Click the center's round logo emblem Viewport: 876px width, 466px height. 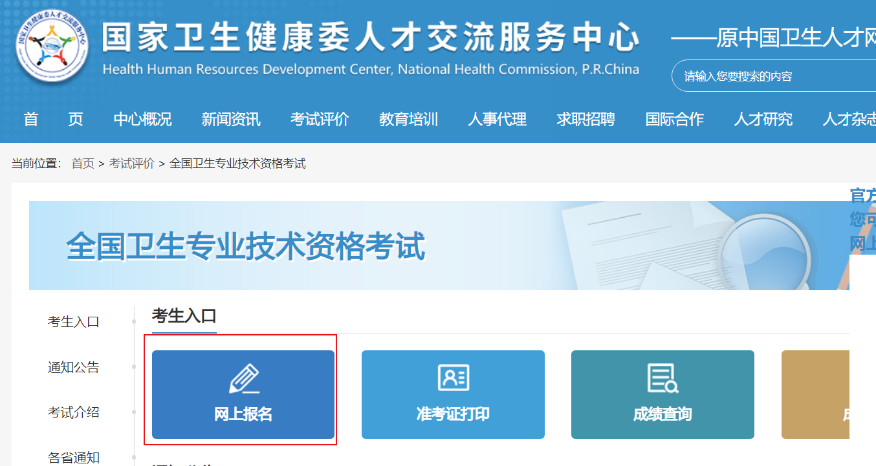coord(53,47)
